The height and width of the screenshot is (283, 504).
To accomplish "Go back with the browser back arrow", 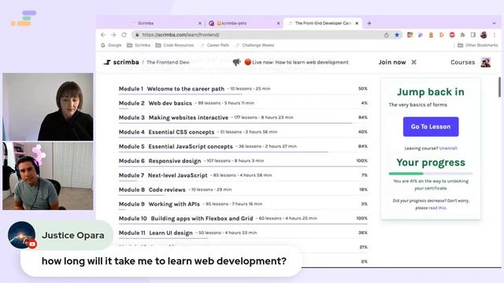I will 103,35.
